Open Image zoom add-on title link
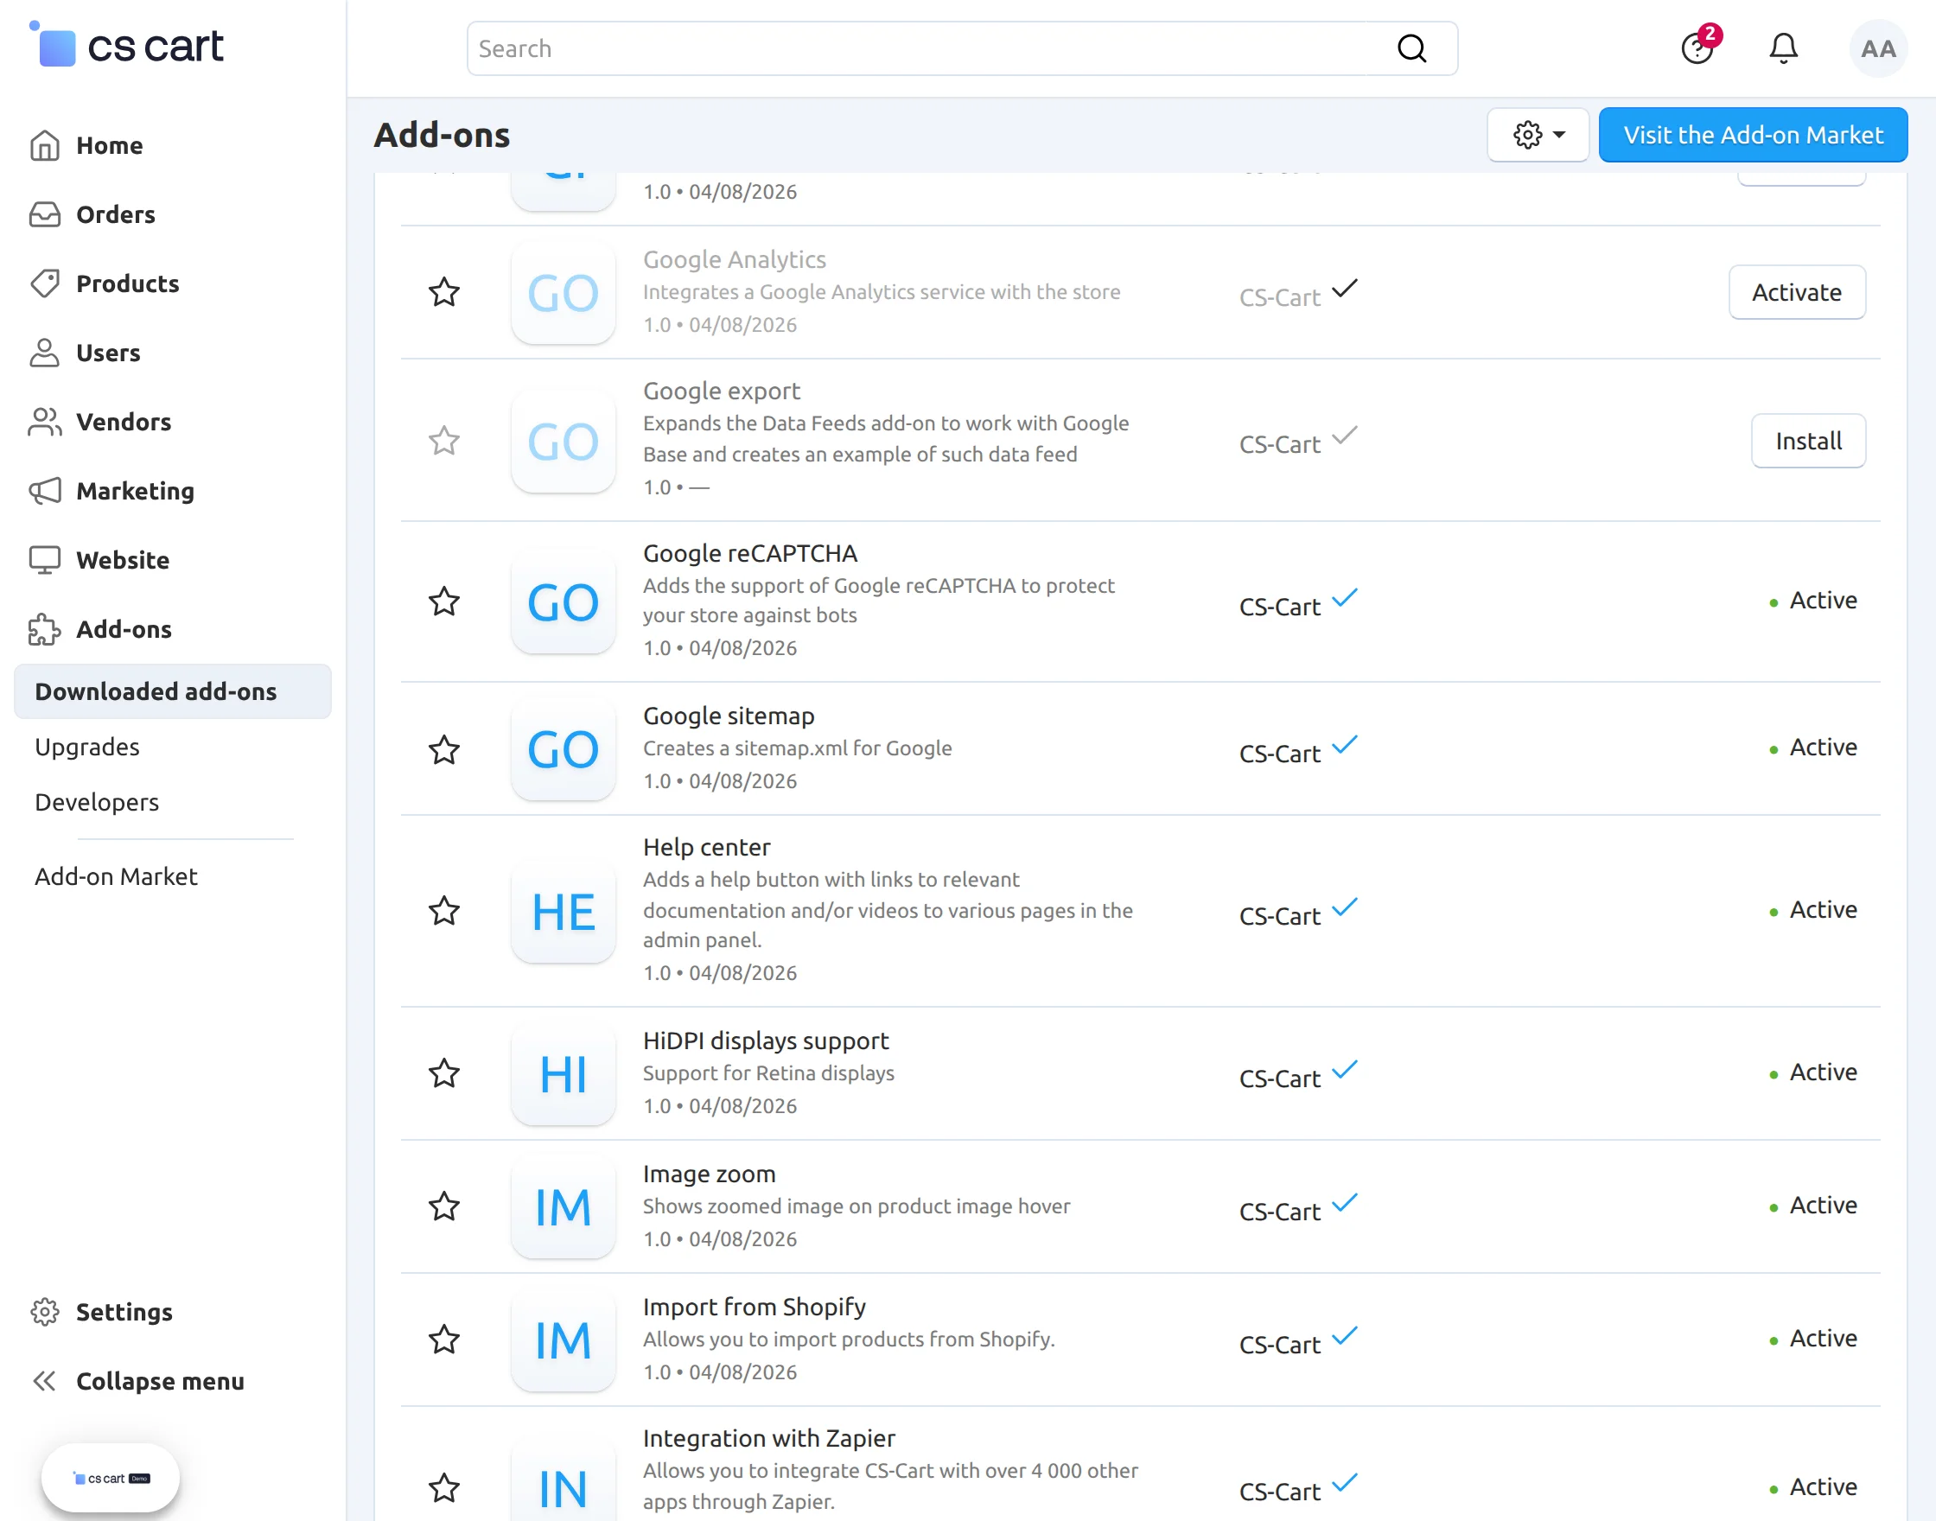 click(709, 1174)
